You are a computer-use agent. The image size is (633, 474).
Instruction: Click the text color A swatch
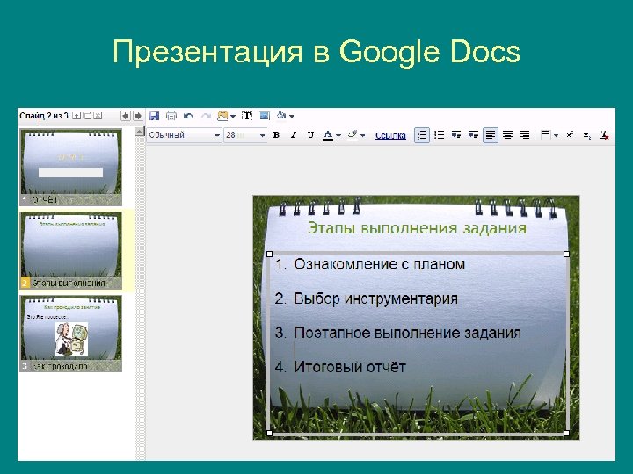[x=328, y=135]
